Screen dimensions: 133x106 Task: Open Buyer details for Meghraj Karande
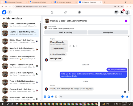coord(59,48)
